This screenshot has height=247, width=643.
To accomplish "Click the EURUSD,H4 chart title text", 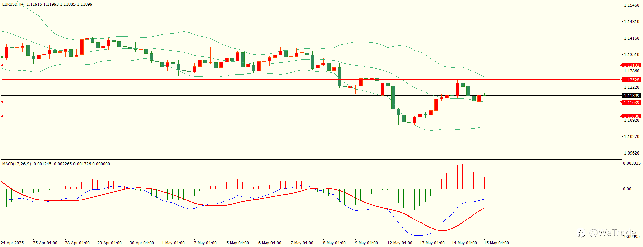I will pyautogui.click(x=13, y=4).
